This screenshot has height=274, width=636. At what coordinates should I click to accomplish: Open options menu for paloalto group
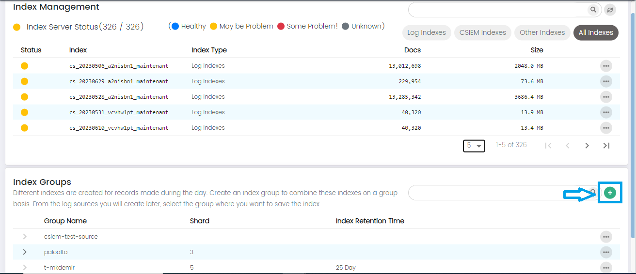[606, 252]
